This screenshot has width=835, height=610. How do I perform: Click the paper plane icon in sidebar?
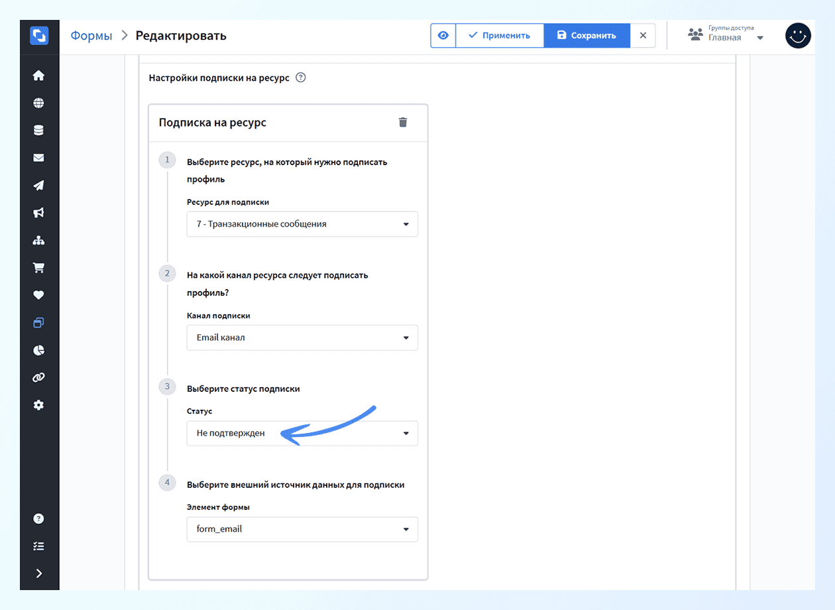38,186
